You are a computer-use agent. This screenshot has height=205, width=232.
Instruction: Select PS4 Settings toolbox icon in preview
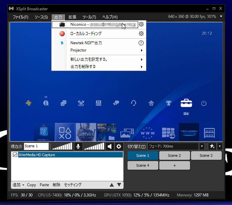(186, 103)
